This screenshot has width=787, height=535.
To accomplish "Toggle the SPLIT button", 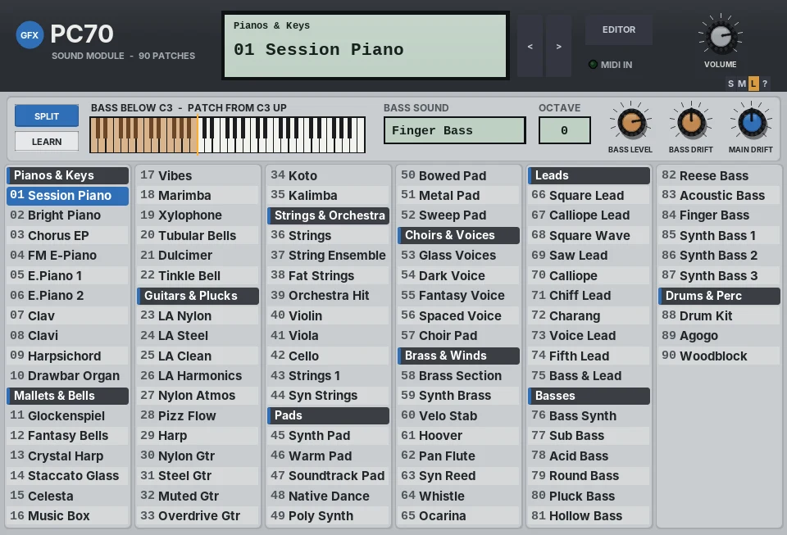I will pos(47,116).
